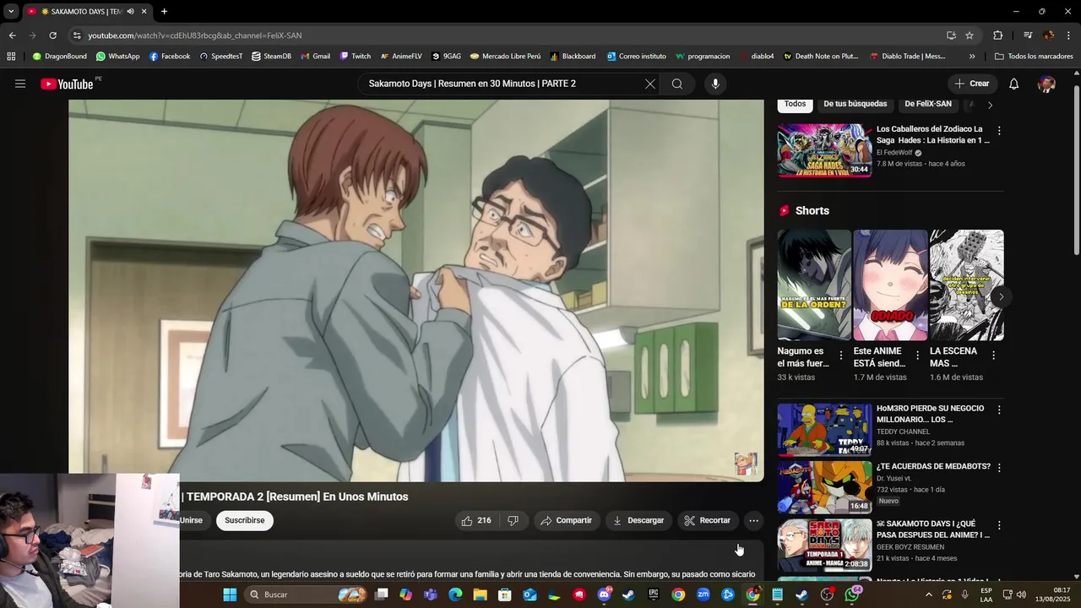The height and width of the screenshot is (608, 1081).
Task: Open the Chrome extensions puzzle icon
Action: (x=997, y=35)
